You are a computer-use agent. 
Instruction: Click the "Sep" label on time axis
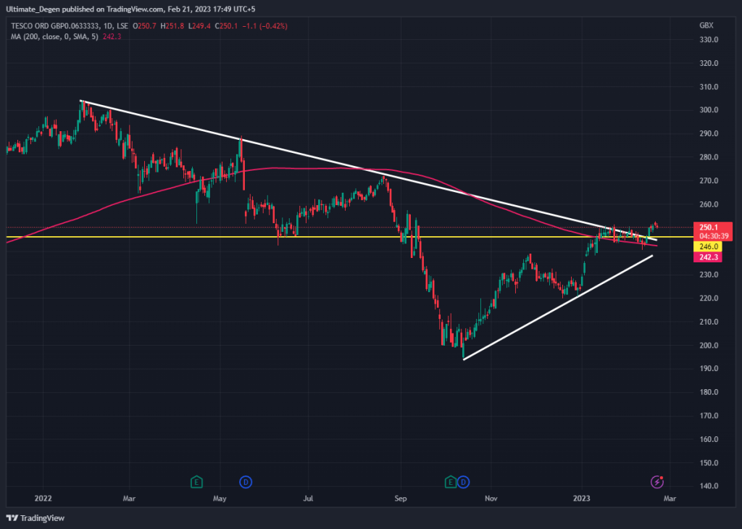(x=398, y=499)
